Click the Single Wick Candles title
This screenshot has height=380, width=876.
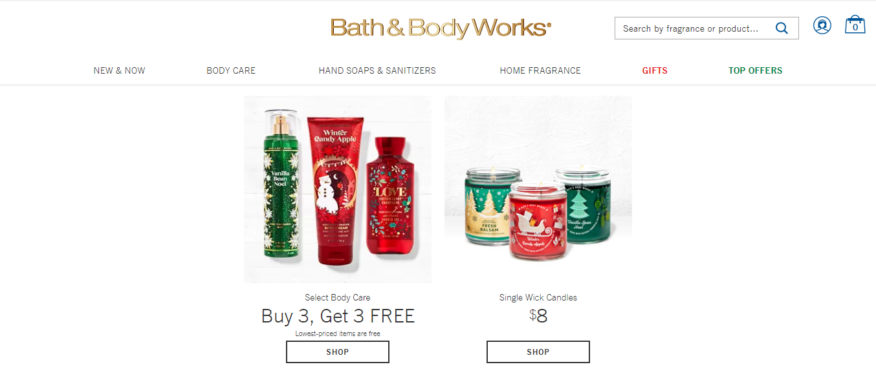(x=538, y=298)
